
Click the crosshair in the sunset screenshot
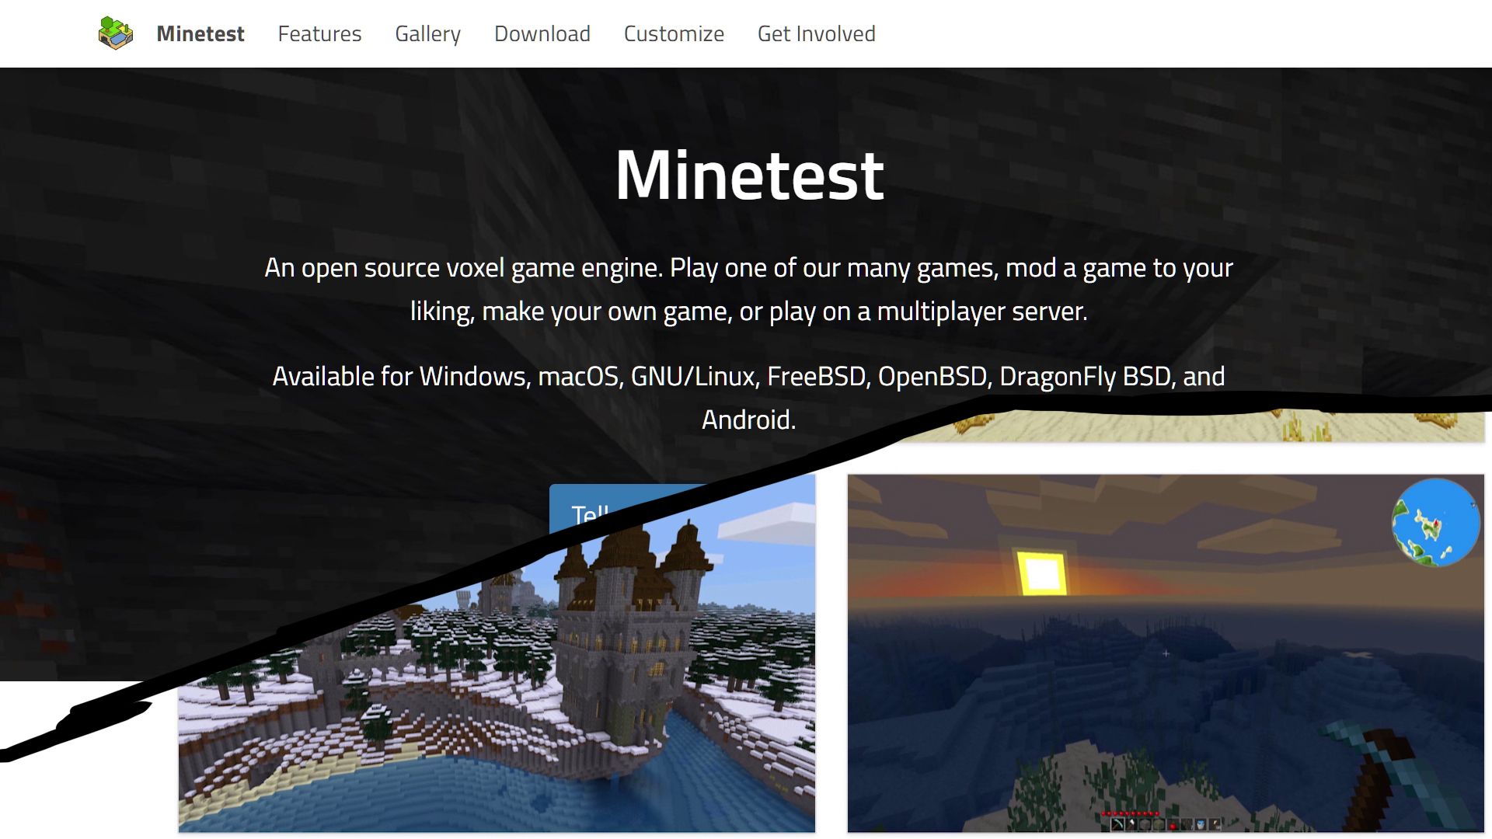[1166, 653]
